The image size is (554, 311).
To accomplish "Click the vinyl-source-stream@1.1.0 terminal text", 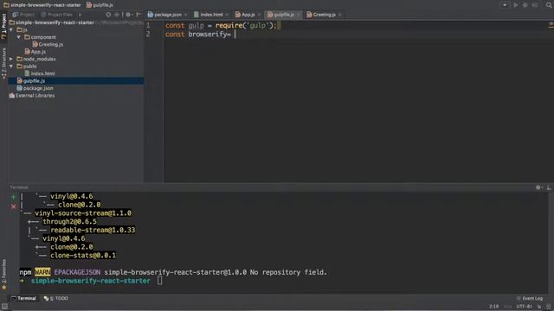I will [83, 213].
